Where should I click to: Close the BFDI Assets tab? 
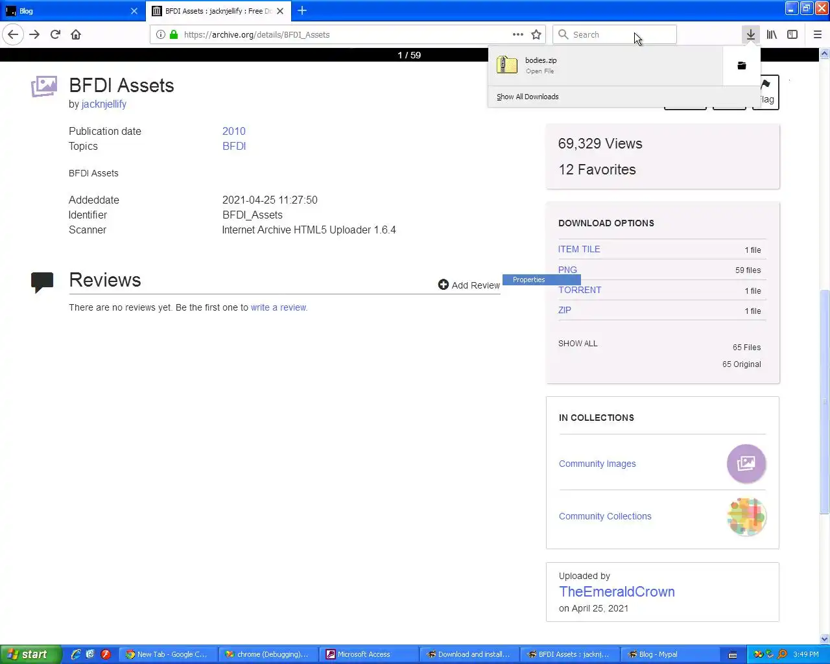coord(280,11)
